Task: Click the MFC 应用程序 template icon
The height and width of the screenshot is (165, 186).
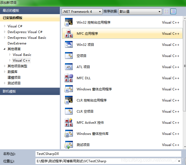Action: tap(69, 33)
